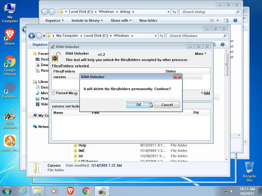The height and width of the screenshot is (196, 262).
Task: Refresh the debug folder address bar
Action: pos(174,12)
